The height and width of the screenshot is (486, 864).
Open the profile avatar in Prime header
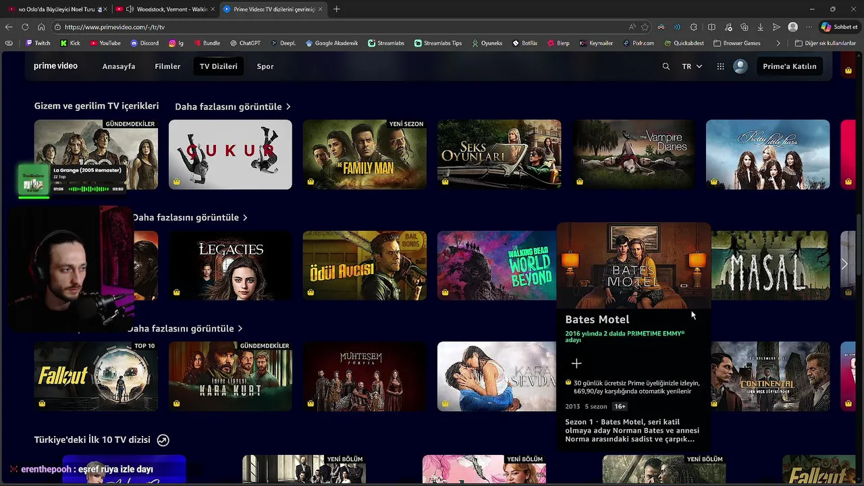tap(740, 66)
